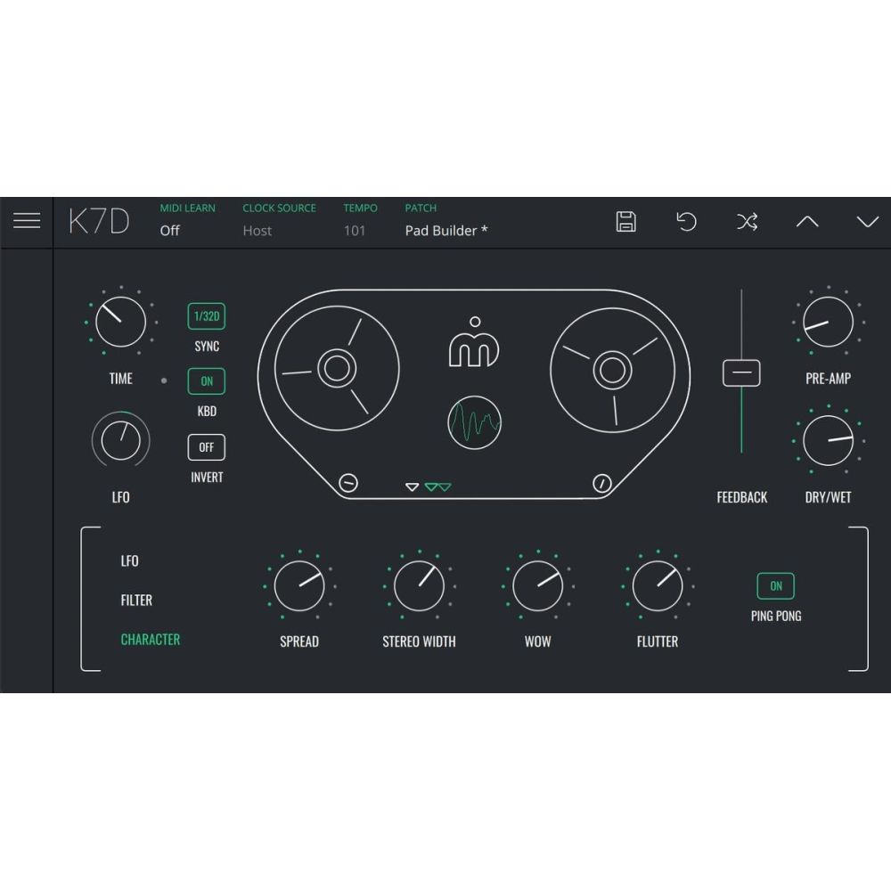
Task: Click the PATCH header label
Action: [421, 208]
